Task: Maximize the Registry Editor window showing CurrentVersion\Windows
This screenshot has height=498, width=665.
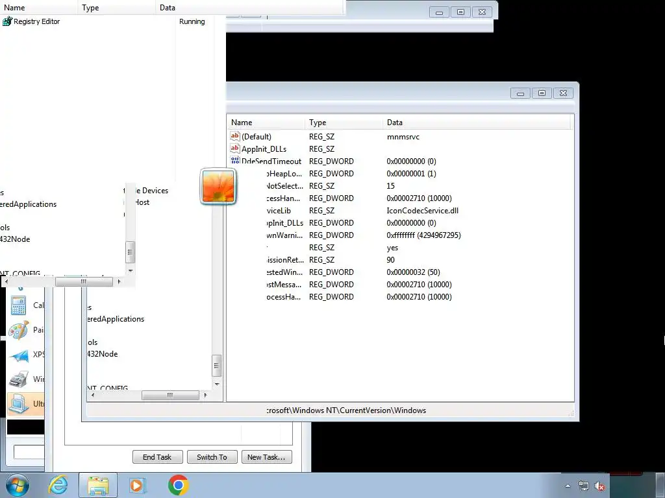Action: click(x=542, y=93)
